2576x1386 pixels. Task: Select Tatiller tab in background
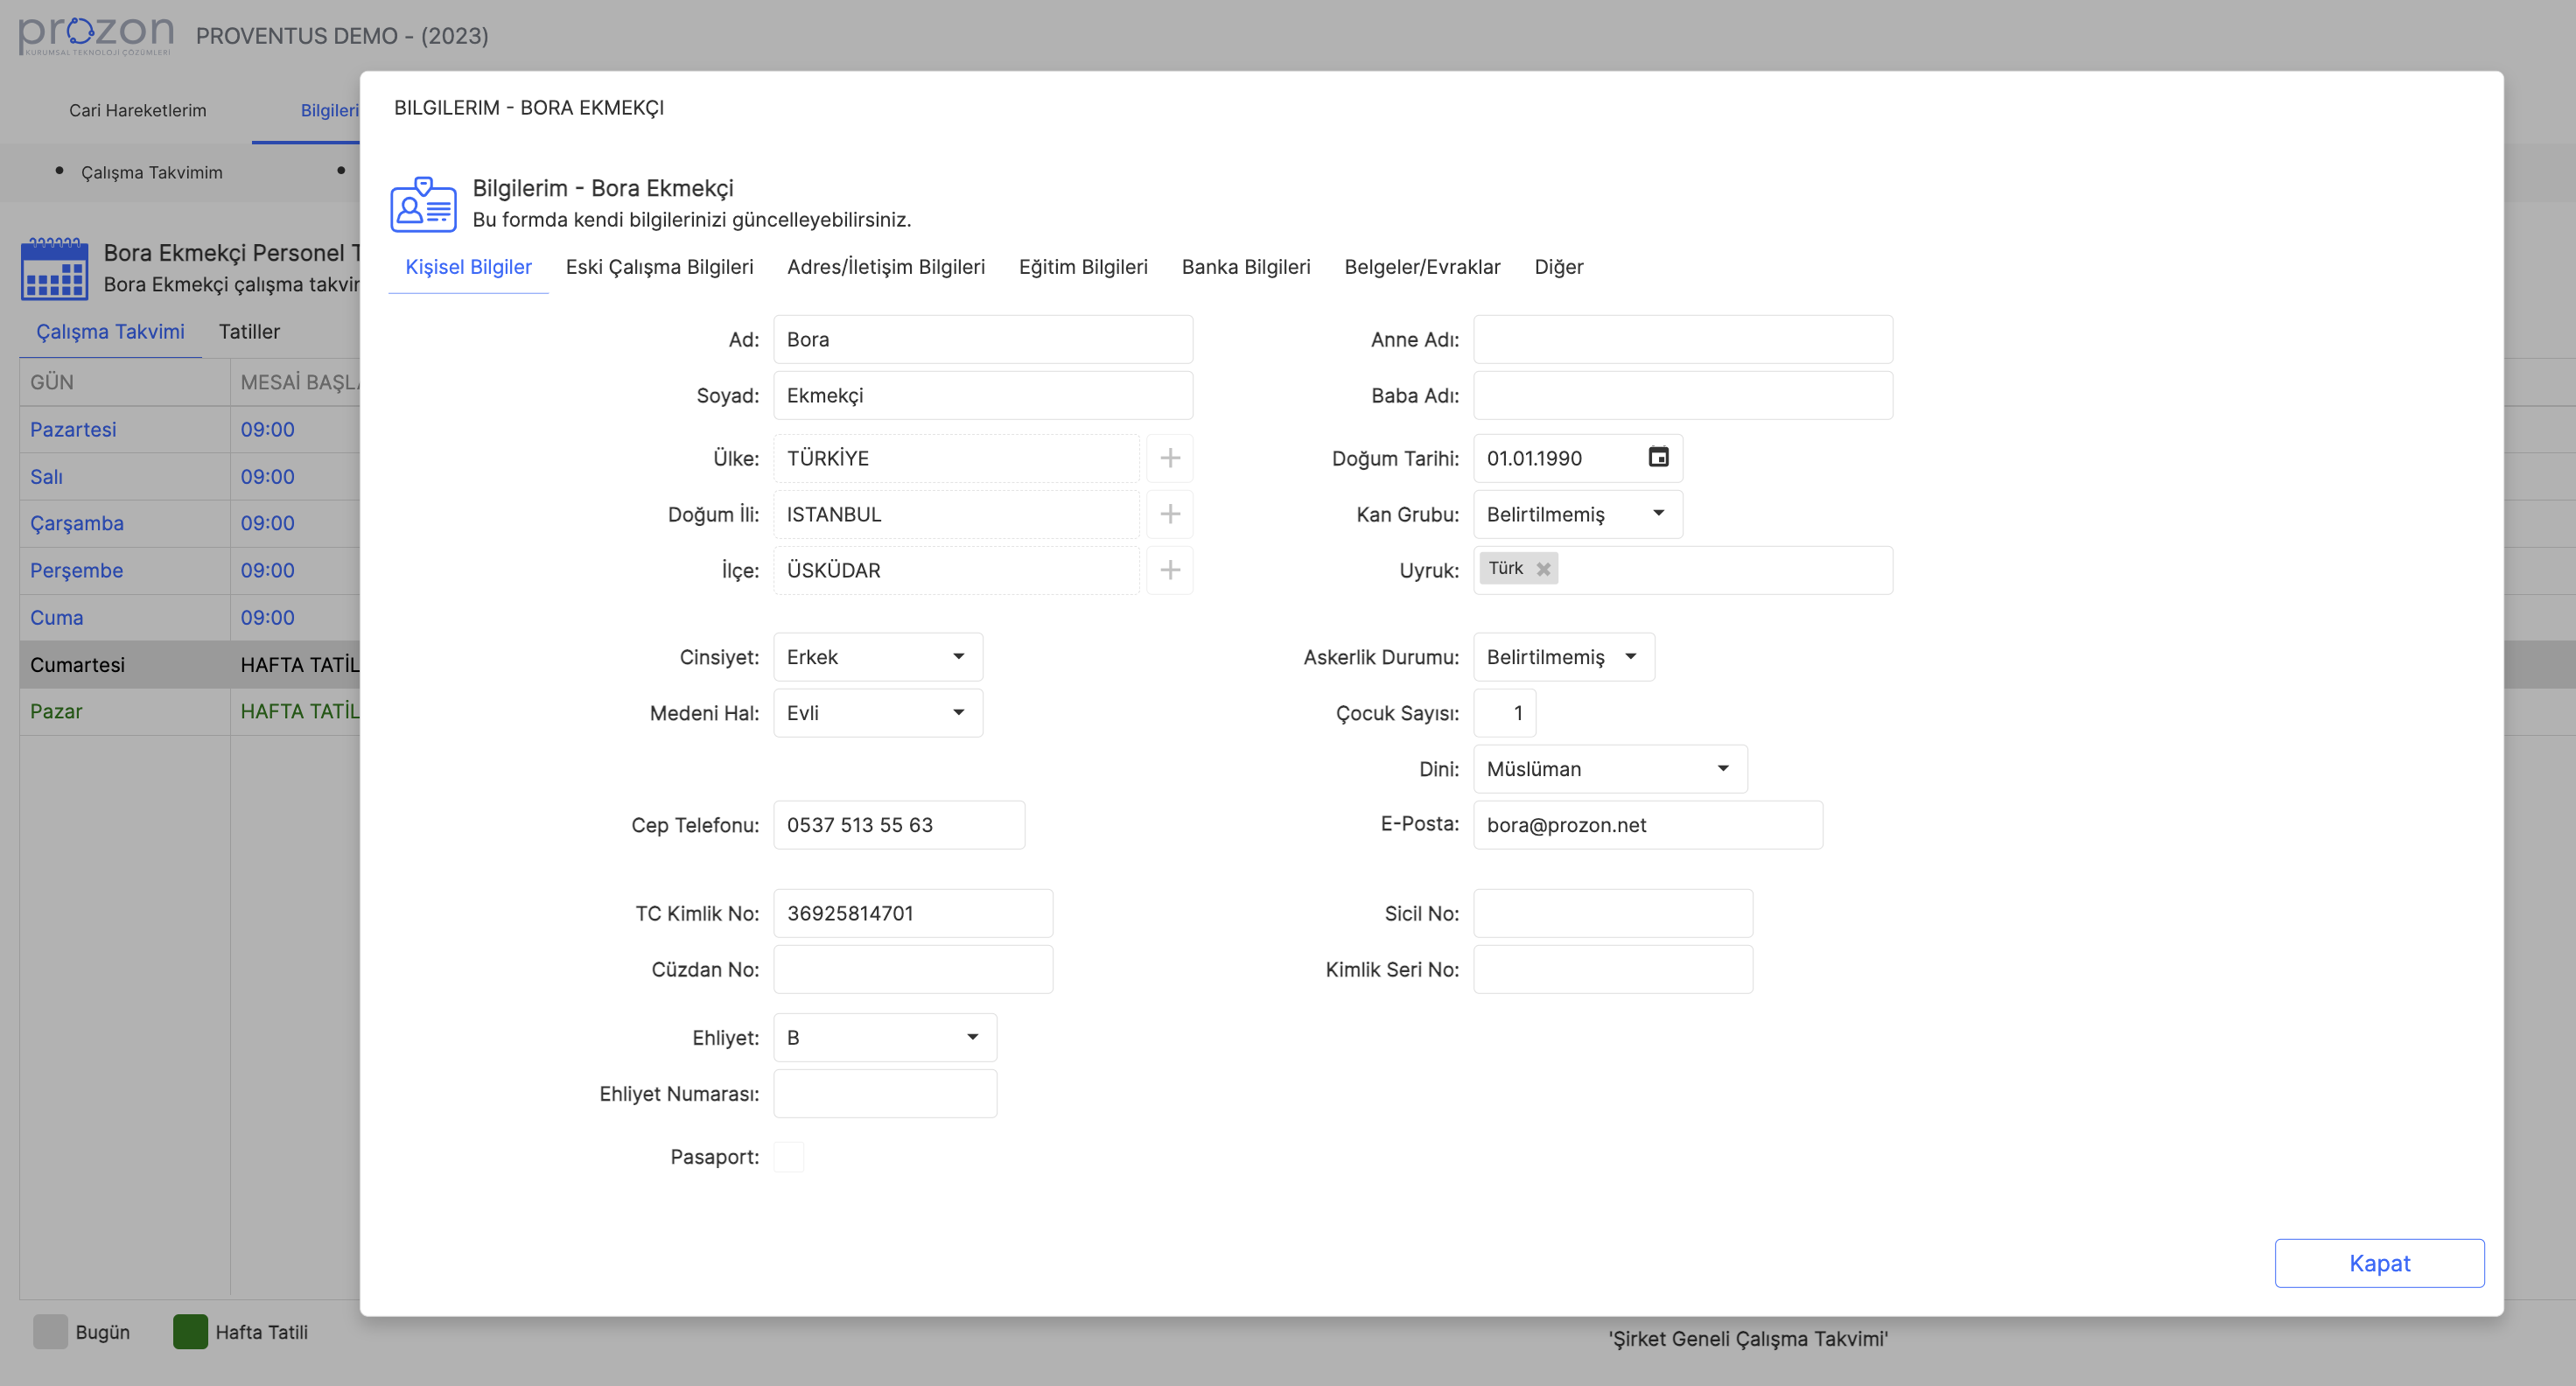coord(249,331)
